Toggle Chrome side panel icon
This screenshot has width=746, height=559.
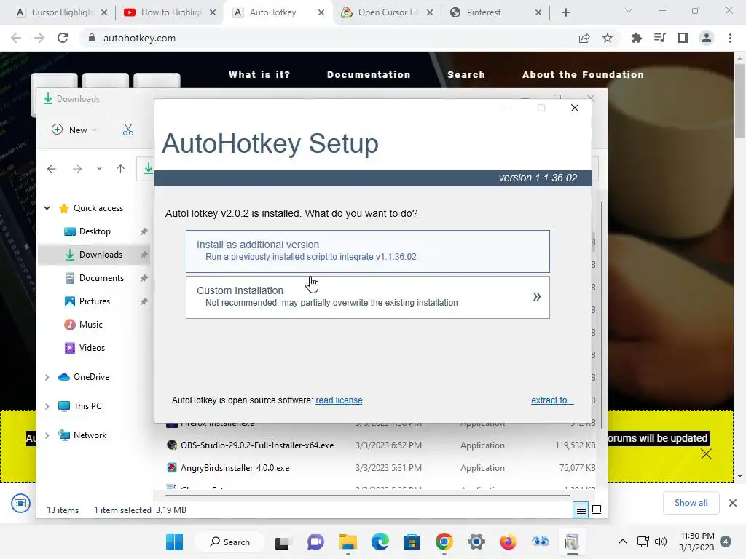(x=683, y=38)
